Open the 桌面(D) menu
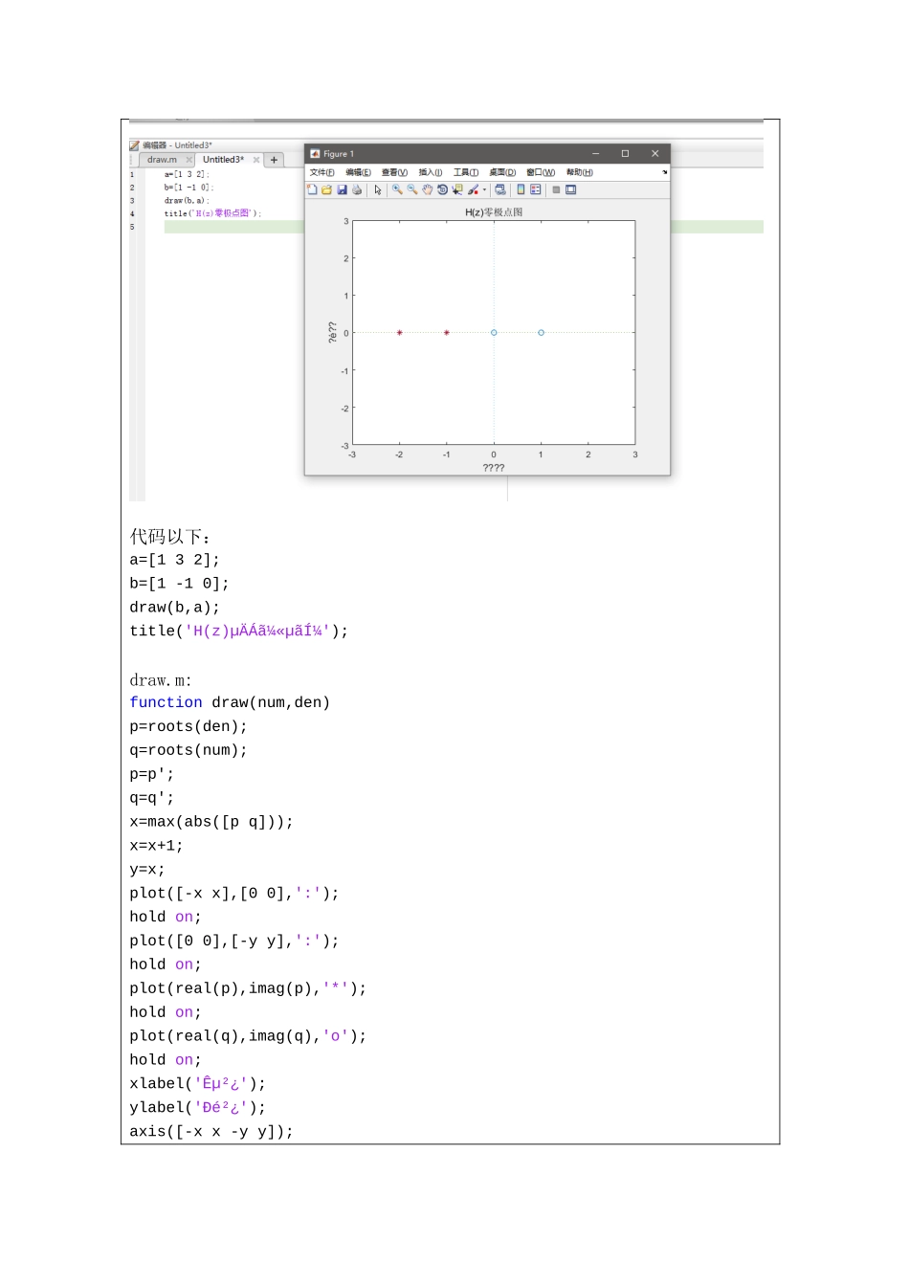This screenshot has width=909, height=1286. [502, 172]
